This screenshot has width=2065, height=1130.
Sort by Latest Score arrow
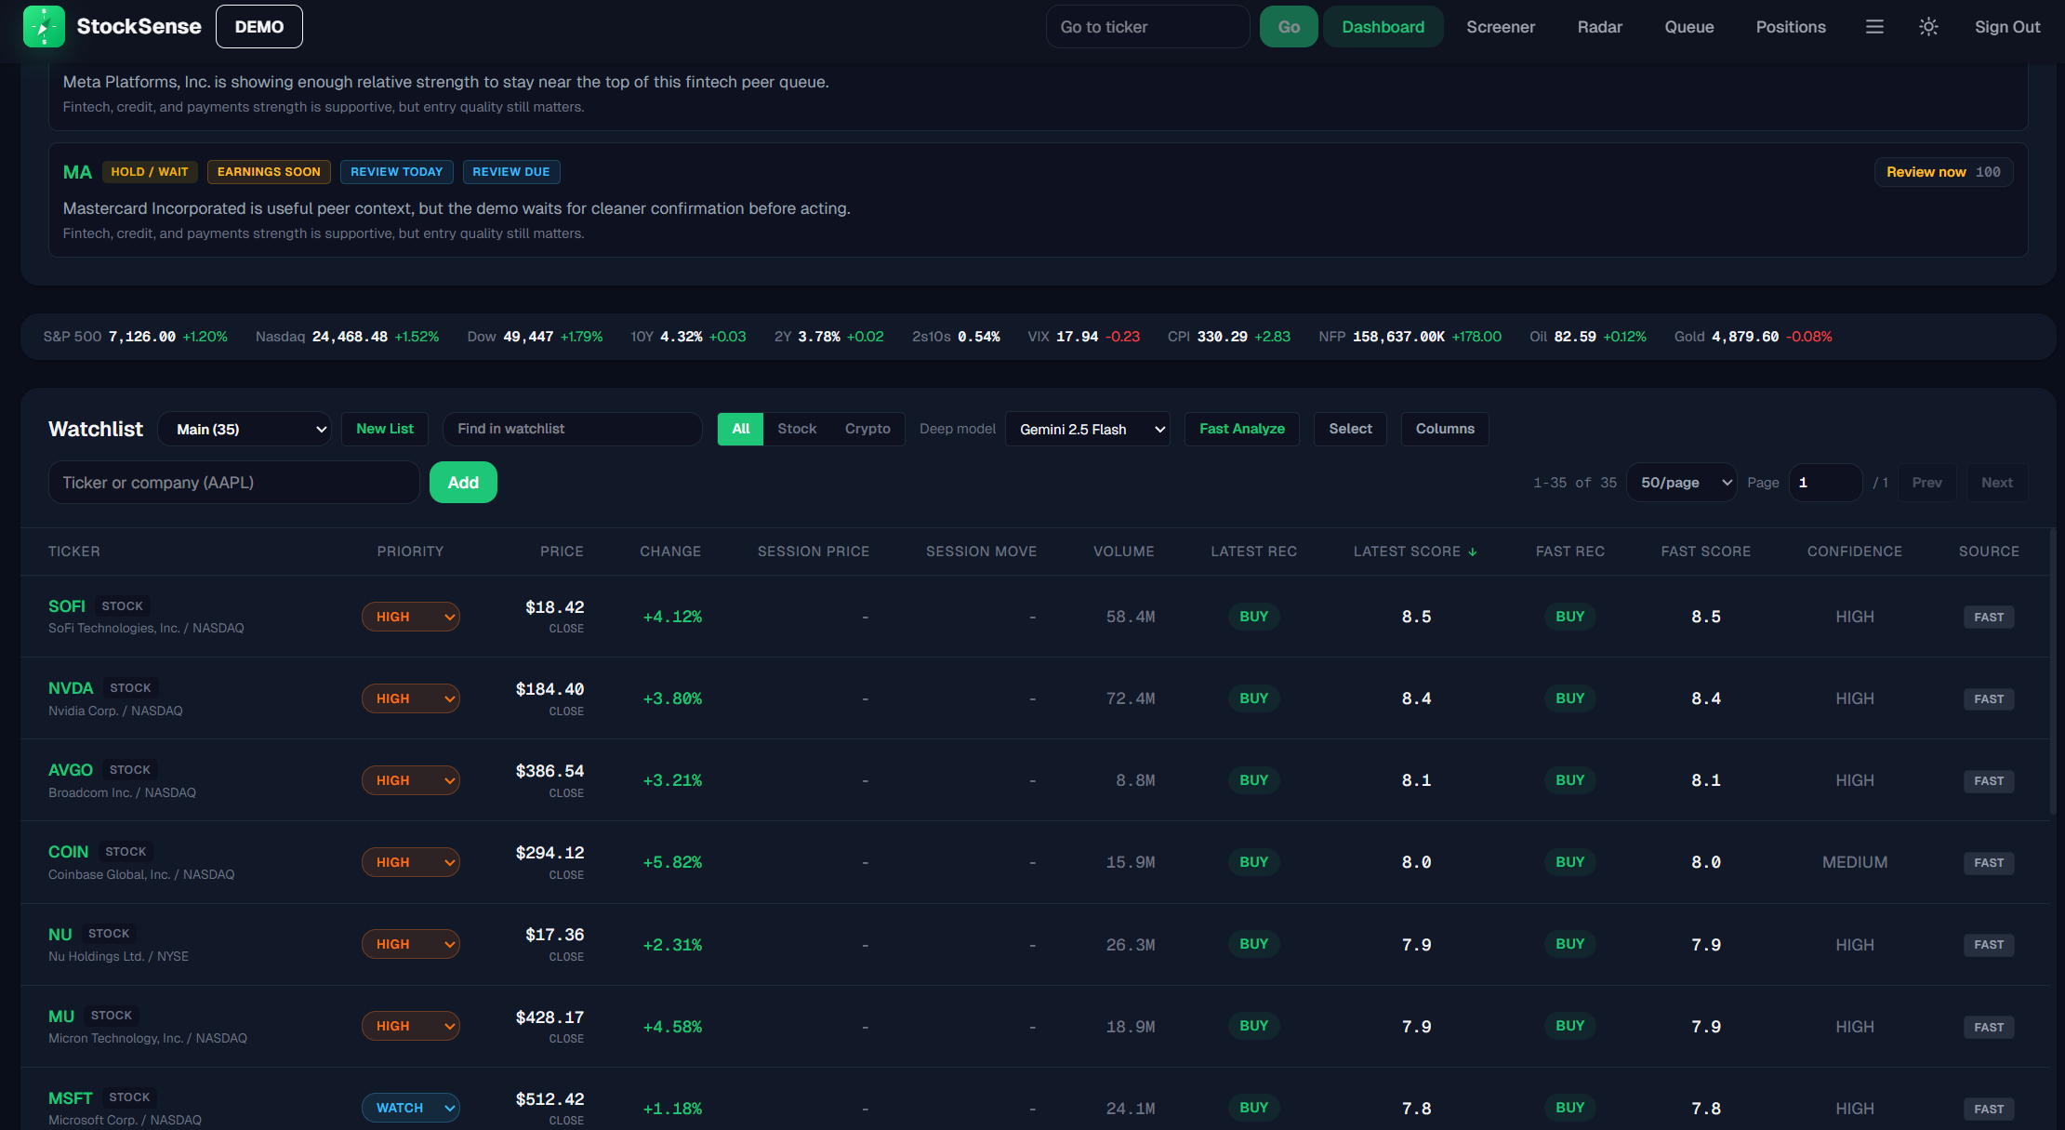1473,552
